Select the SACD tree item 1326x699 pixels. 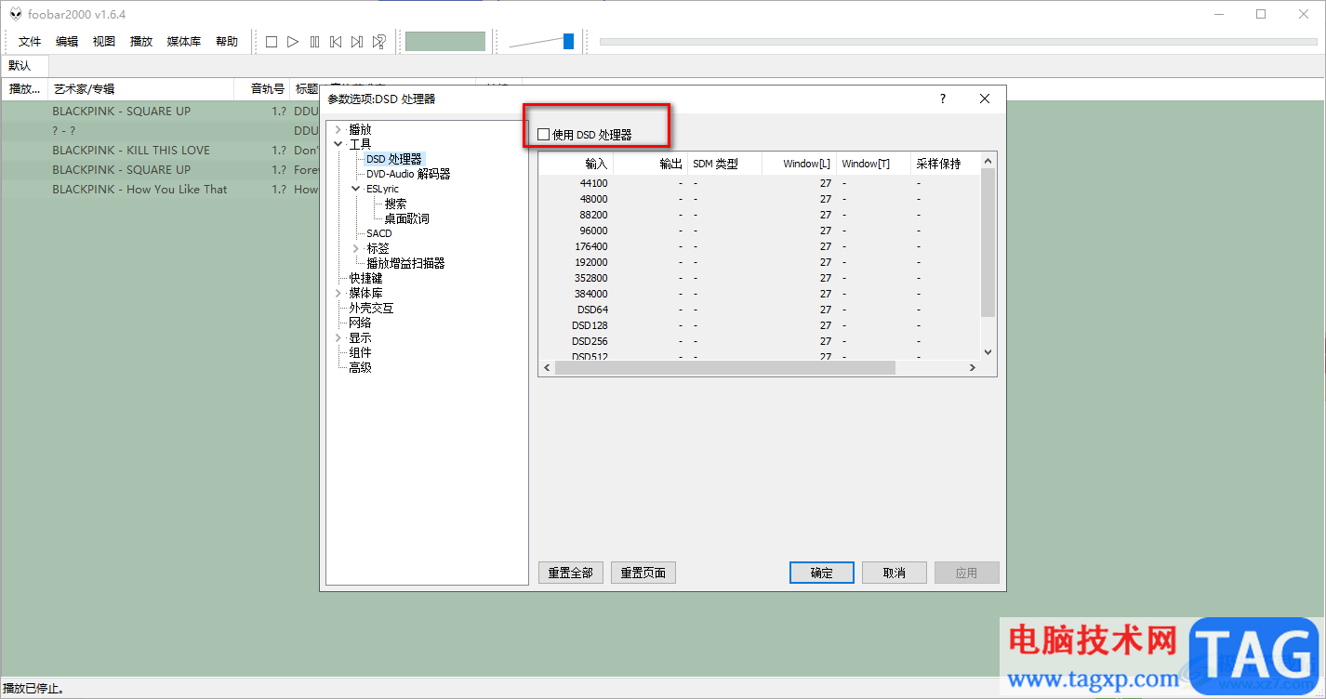point(379,233)
